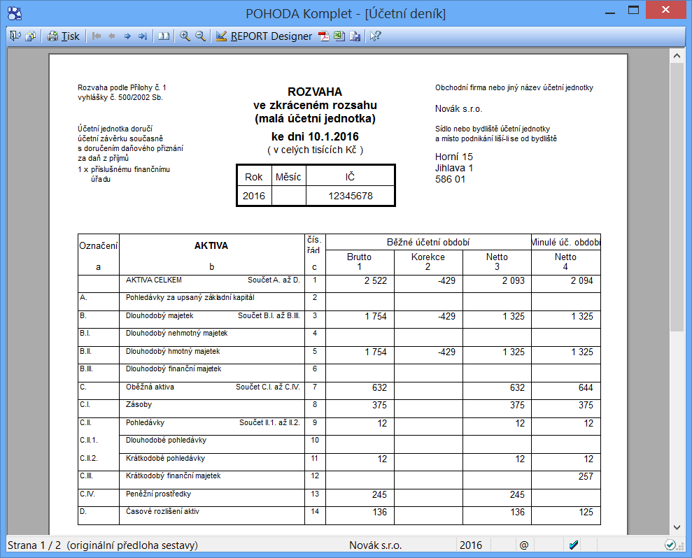Zoom out with the magnifier minus

(200, 36)
